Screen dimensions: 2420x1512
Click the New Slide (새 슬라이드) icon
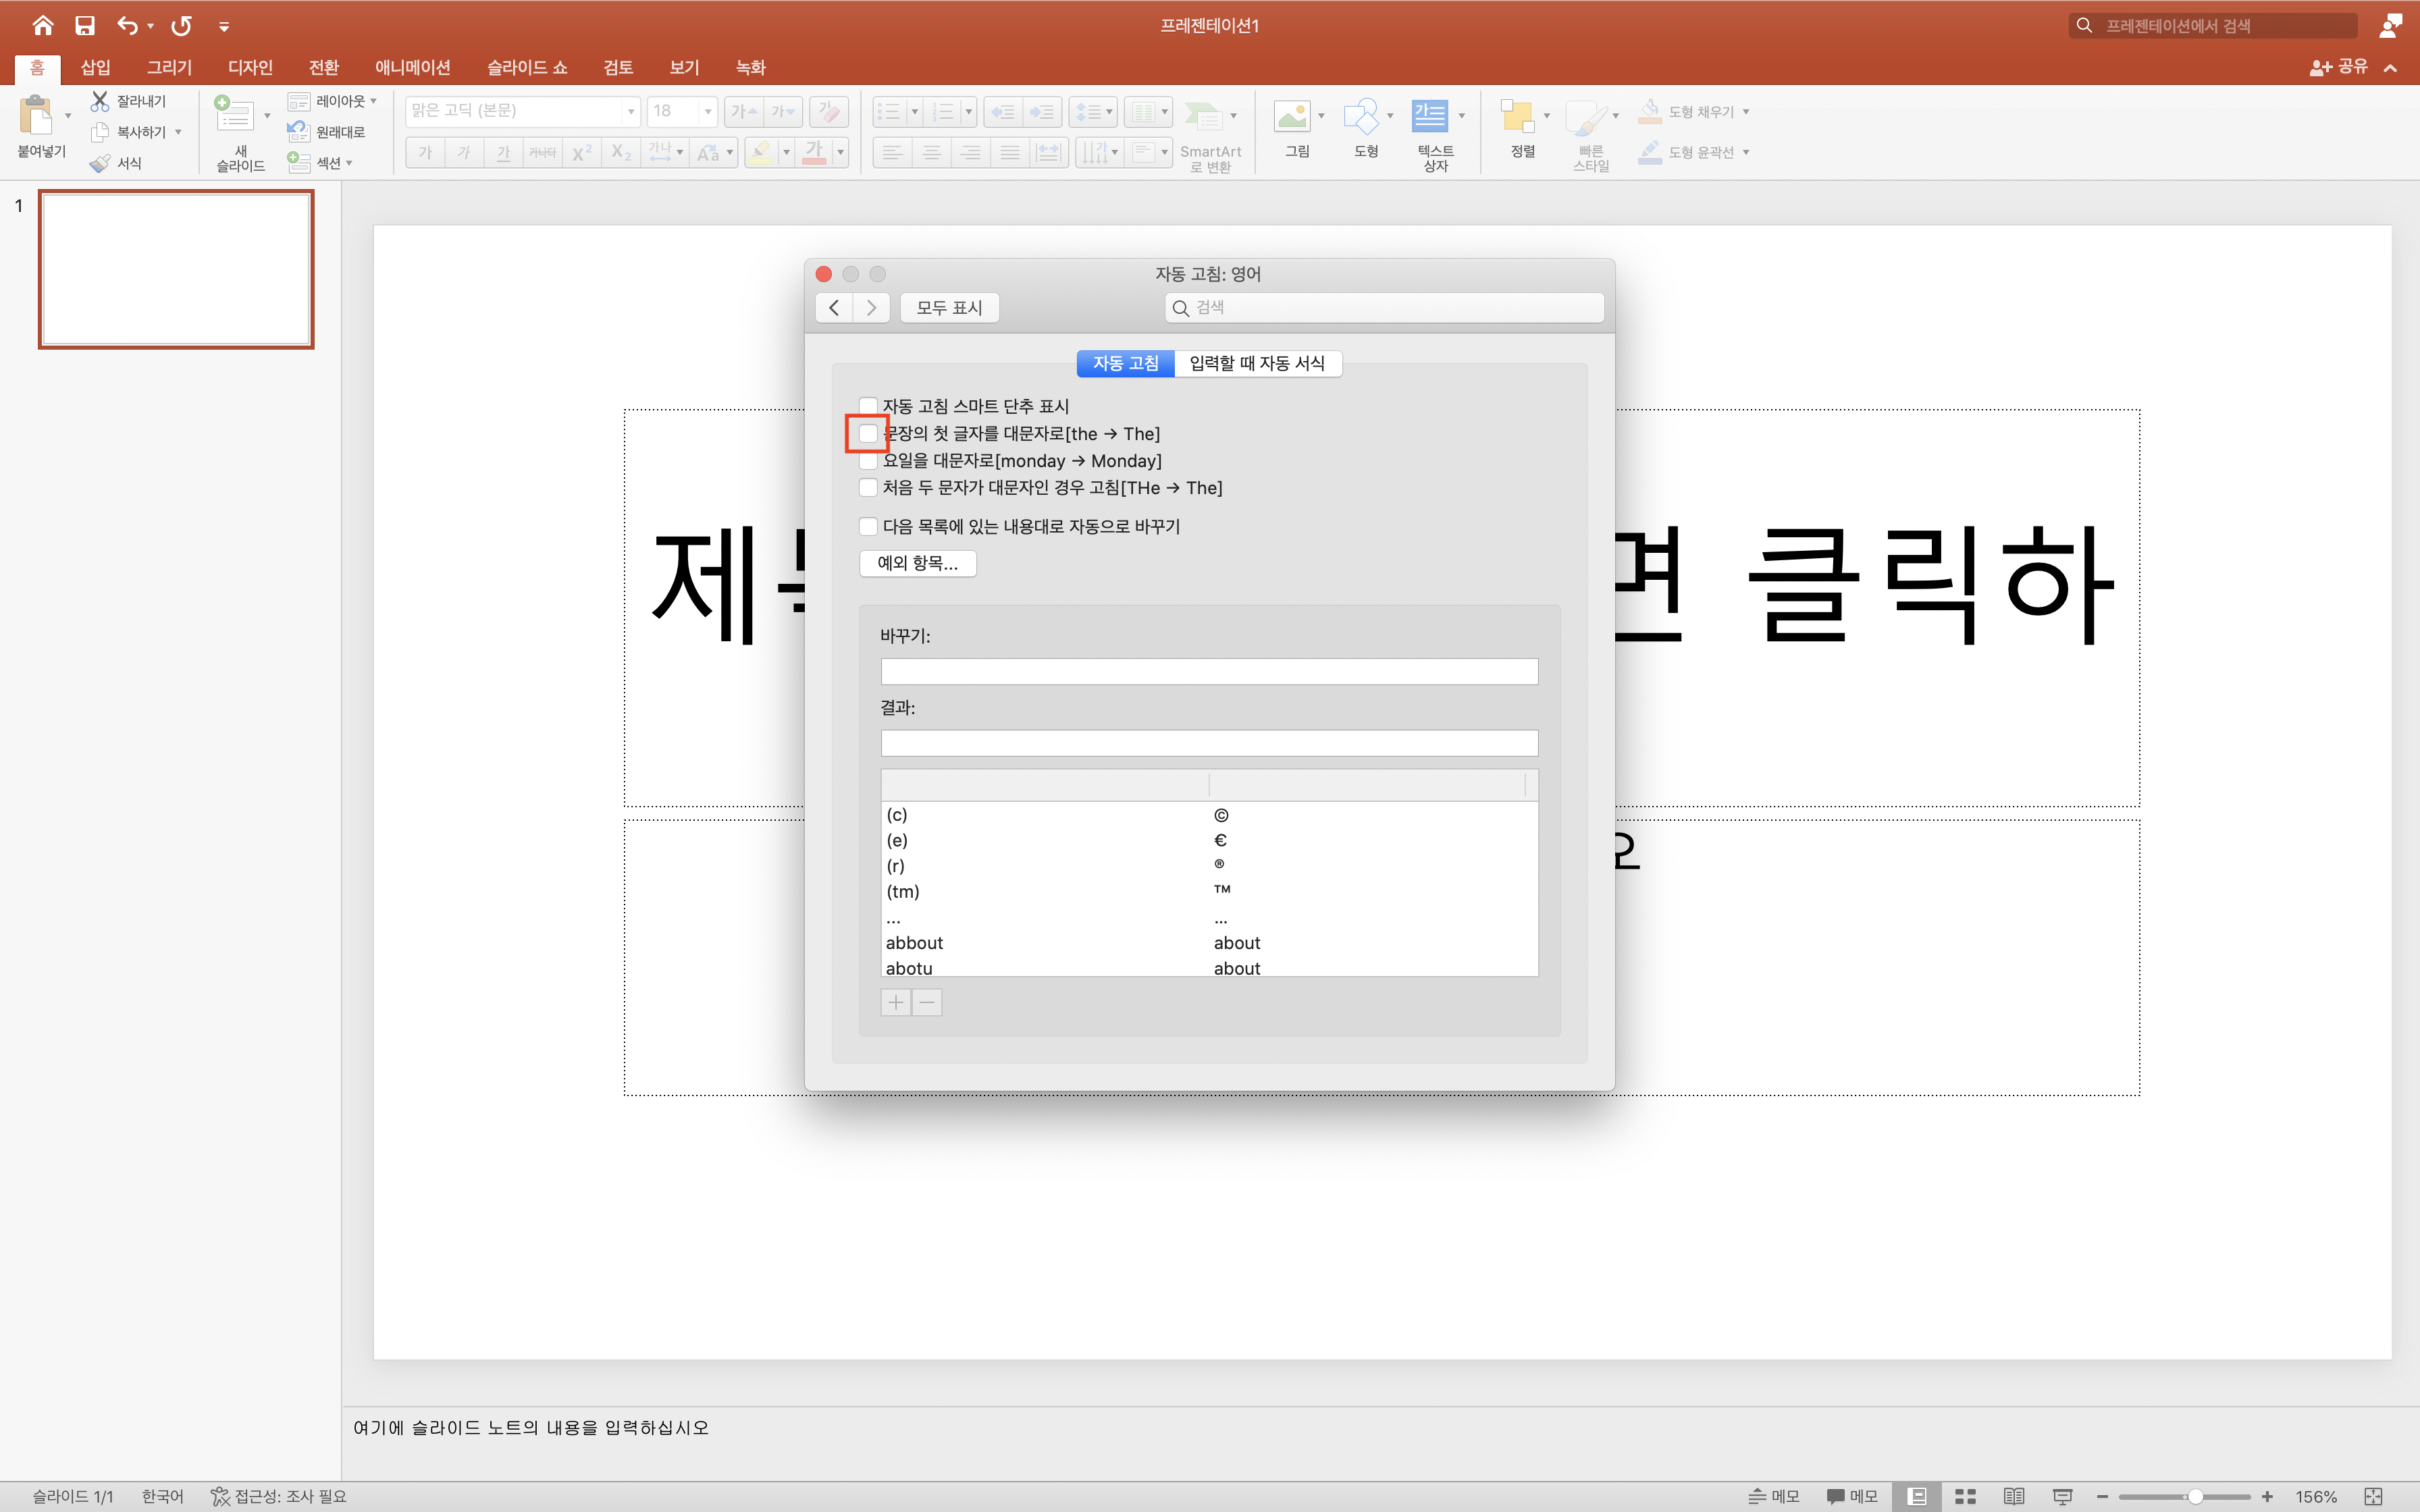235,116
